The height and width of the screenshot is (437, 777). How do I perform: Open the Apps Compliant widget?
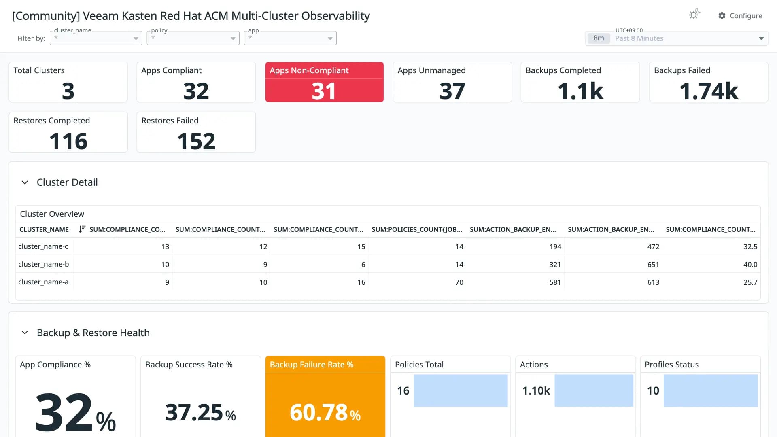click(196, 82)
